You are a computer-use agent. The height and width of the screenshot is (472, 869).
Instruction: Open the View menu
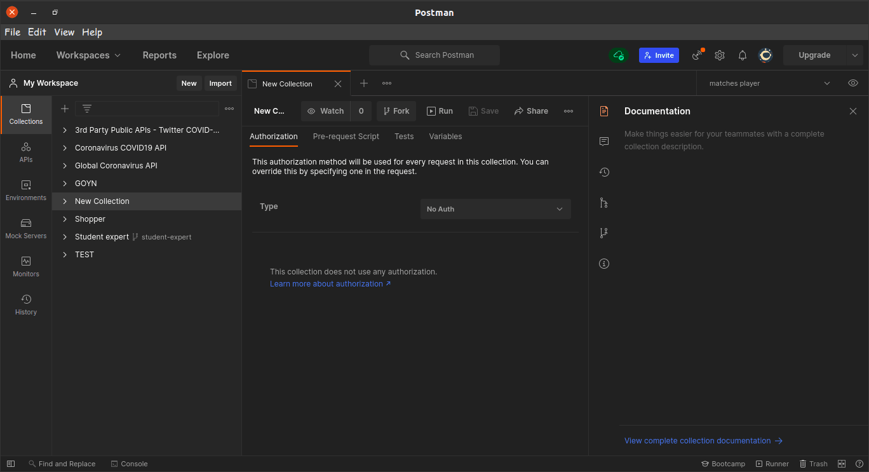coord(64,32)
